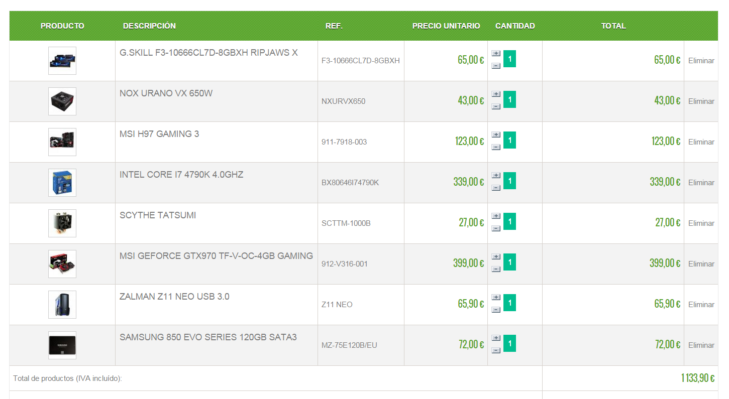Image resolution: width=729 pixels, height=399 pixels.
Task: Increase quantity of G.SKILL Ripjaws X
Action: click(496, 53)
